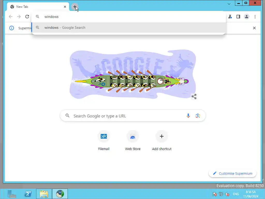Image resolution: width=265 pixels, height=199 pixels.
Task: Go forward with the forward arrow
Action: [x=19, y=17]
